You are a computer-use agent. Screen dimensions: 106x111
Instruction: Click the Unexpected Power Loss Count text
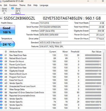click(x=22, y=86)
